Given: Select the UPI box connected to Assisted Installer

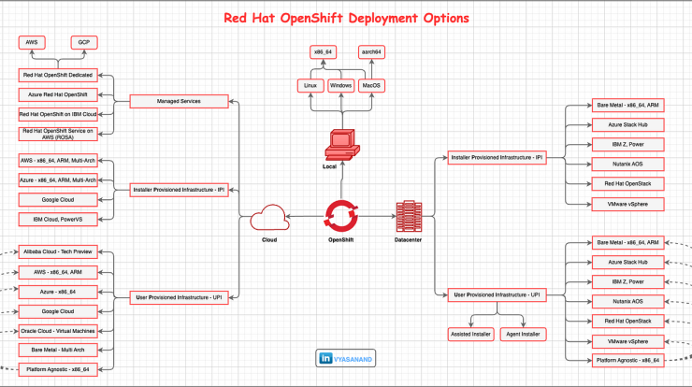Looking at the screenshot, I should [x=497, y=295].
